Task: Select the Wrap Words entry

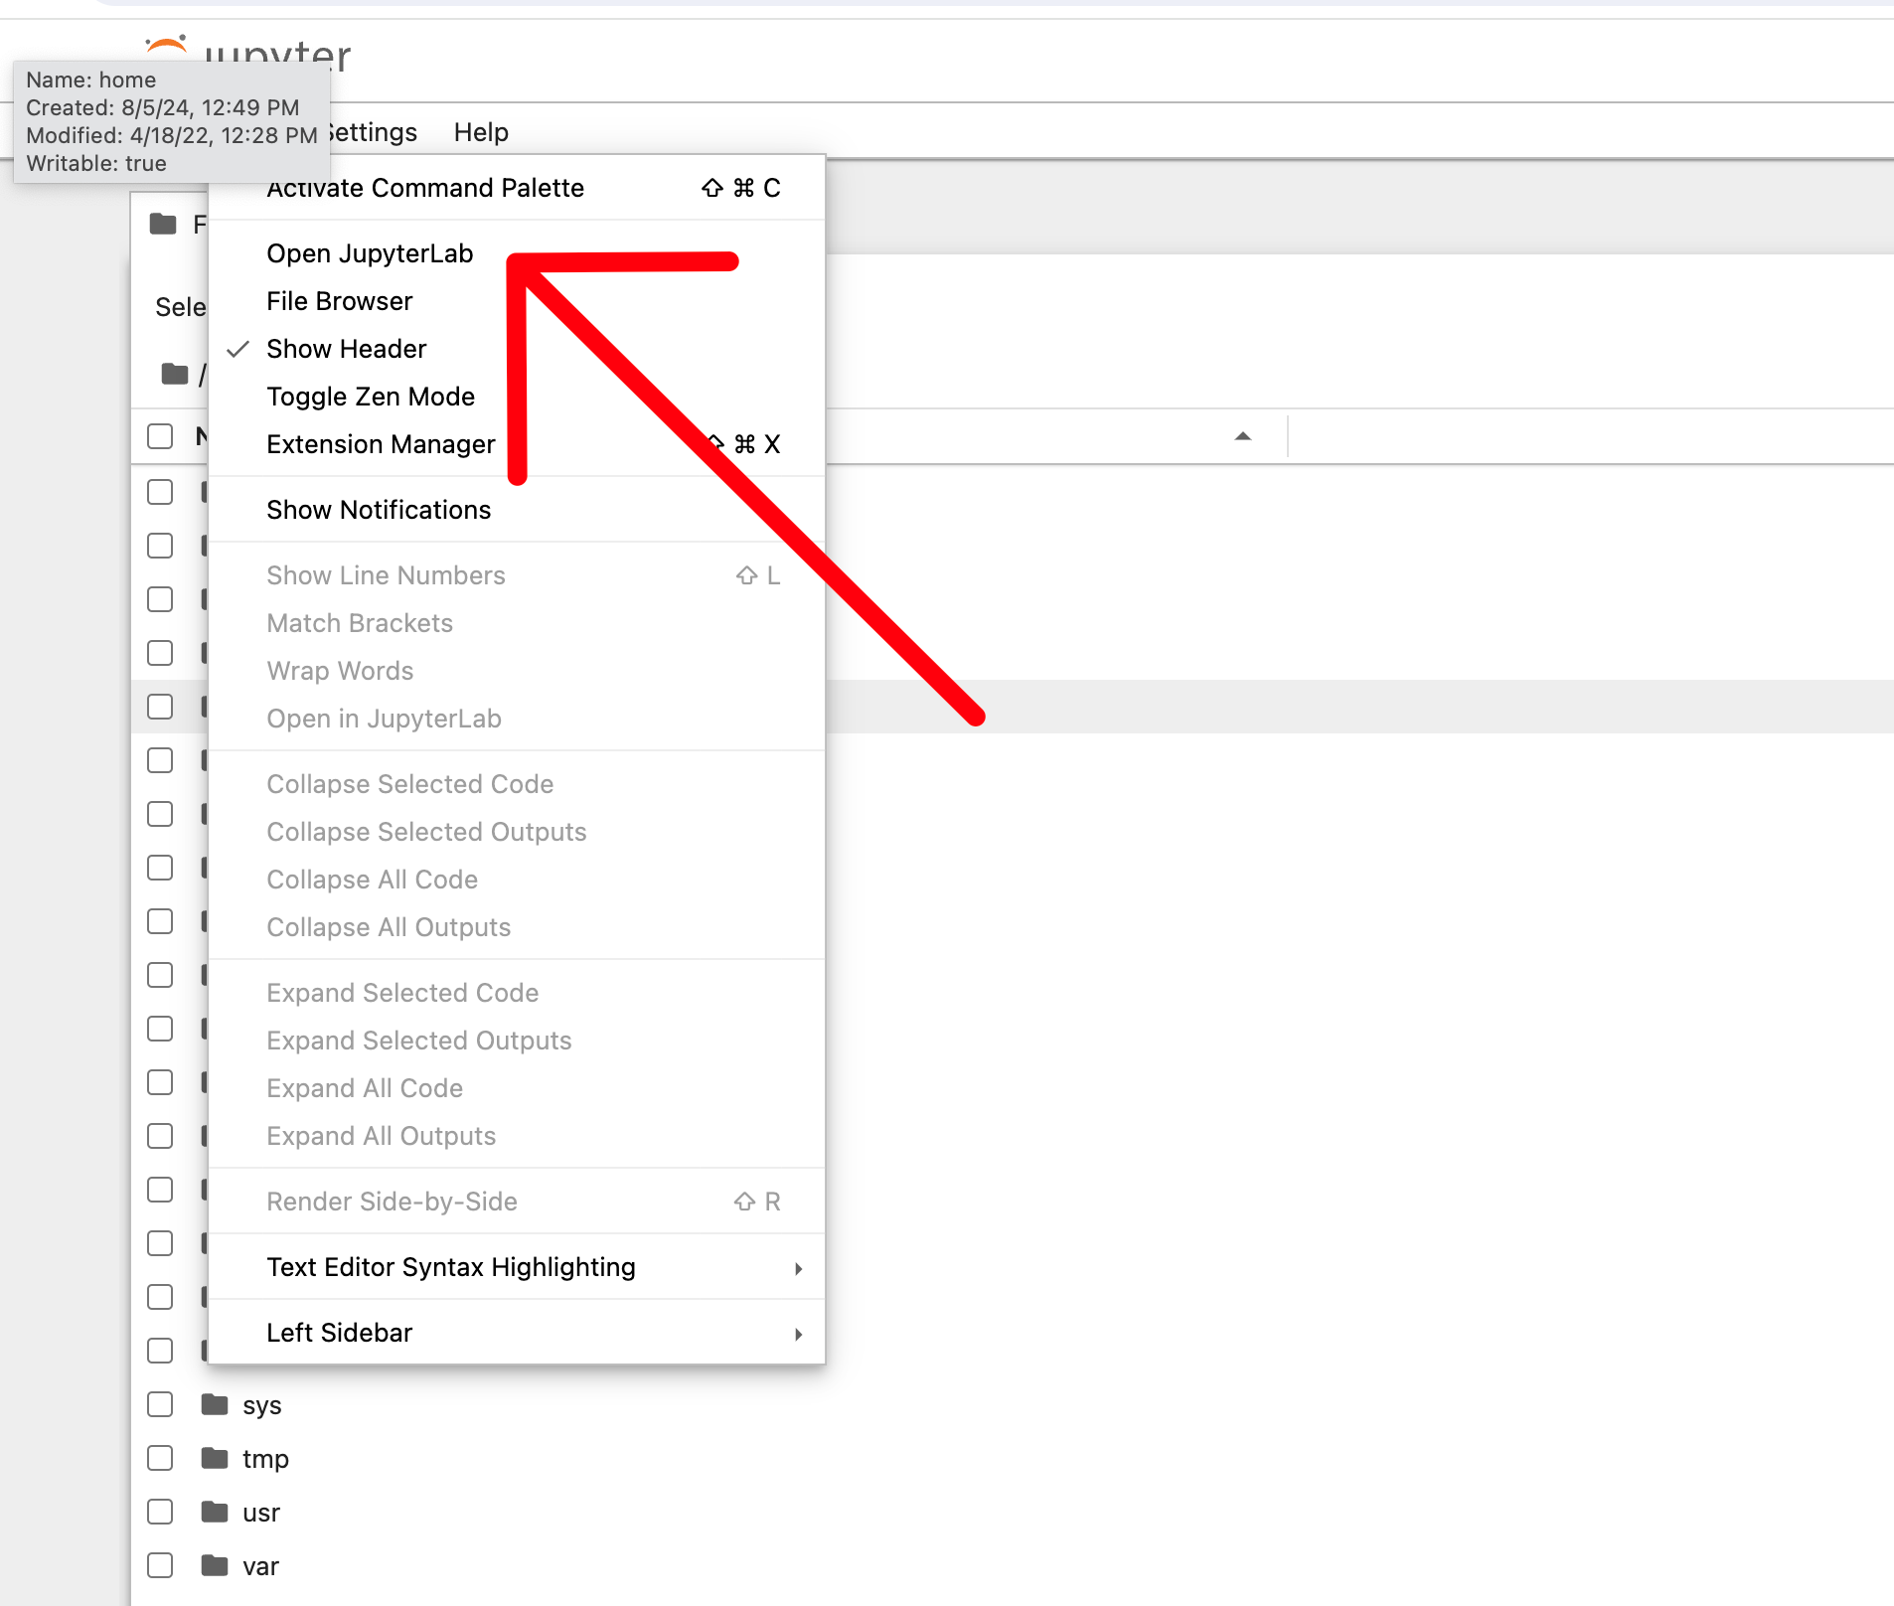Action: click(x=517, y=671)
